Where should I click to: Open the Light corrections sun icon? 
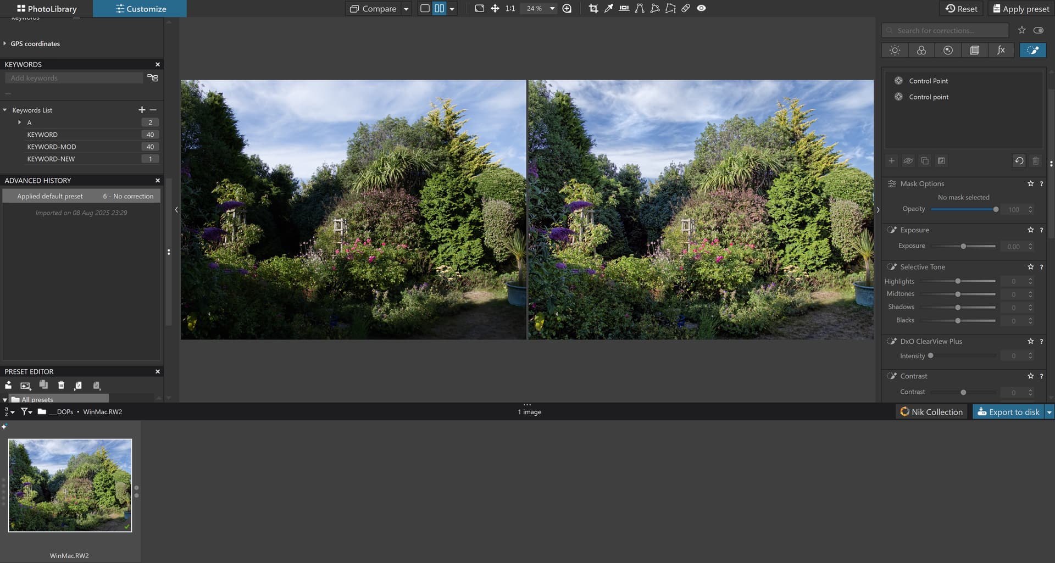[895, 50]
